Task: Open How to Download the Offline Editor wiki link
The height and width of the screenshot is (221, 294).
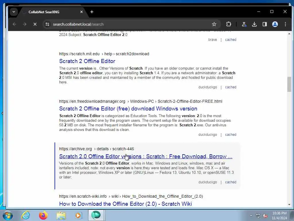Action: [125, 204]
